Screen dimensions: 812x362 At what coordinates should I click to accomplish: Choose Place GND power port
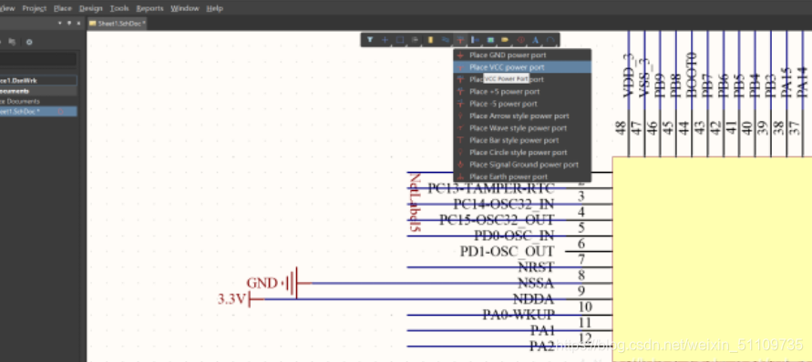tap(522, 55)
